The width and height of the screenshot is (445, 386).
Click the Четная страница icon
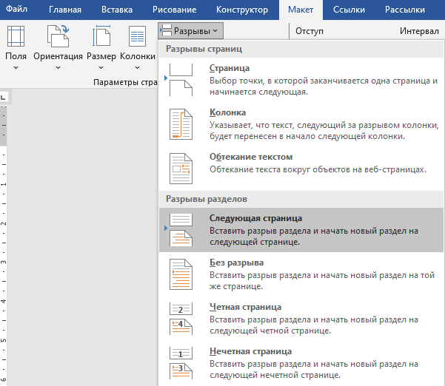click(181, 319)
